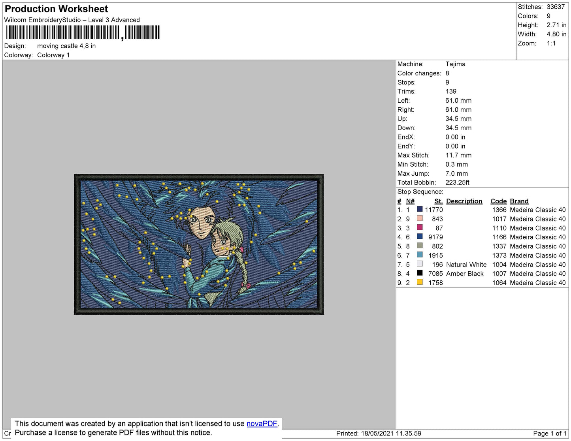This screenshot has width=571, height=441.
Task: Click the EndX value '0.00 in'
Action: pos(455,137)
